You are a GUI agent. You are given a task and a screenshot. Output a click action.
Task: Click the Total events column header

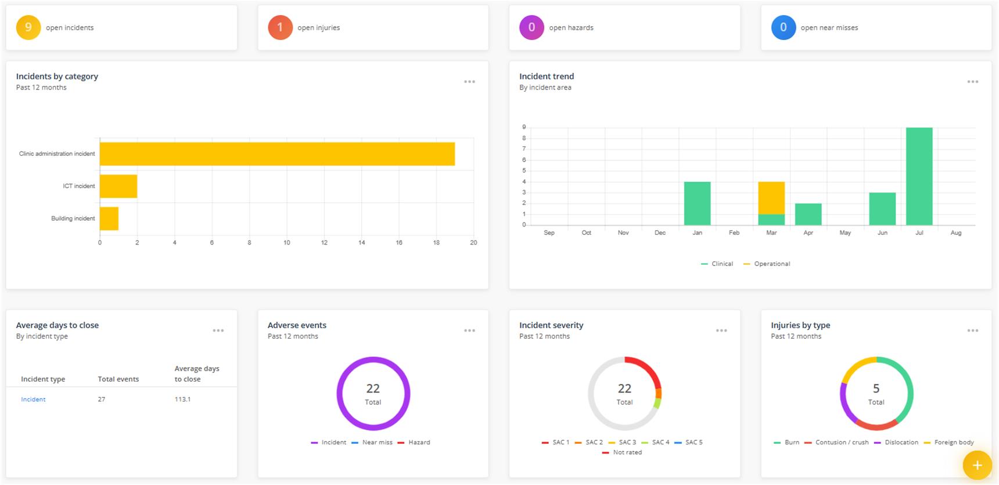coord(118,379)
